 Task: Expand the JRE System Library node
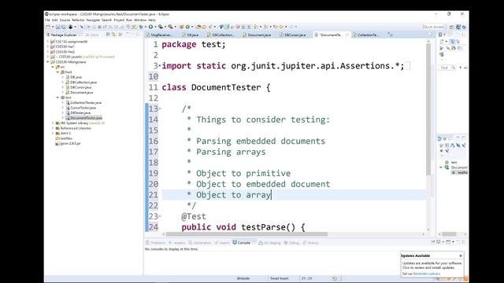point(53,123)
